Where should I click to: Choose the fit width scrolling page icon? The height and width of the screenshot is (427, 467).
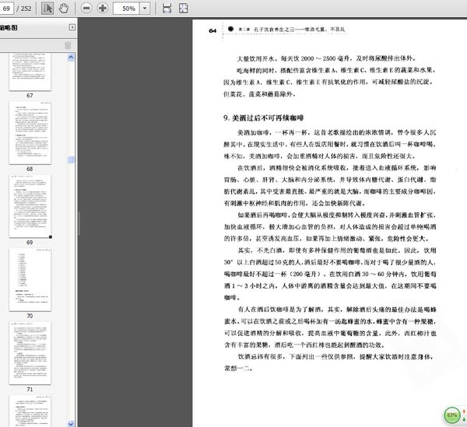coord(167,9)
